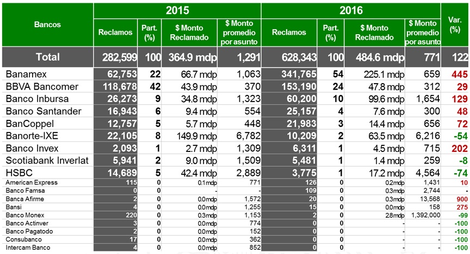470x254 pixels.
Task: Click Scotiabank 2016 claims 5,481
Action: click(304, 161)
